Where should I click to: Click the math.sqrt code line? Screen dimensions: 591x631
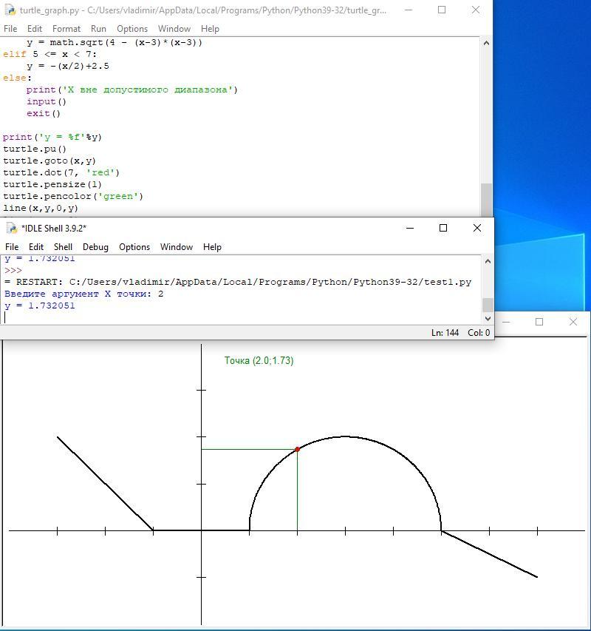[x=115, y=42]
